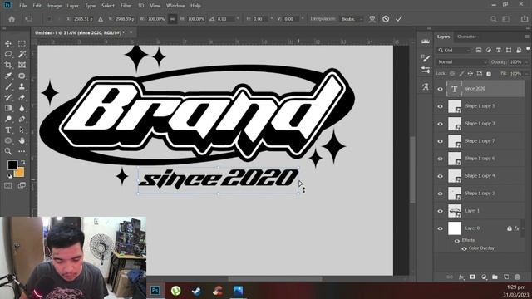Screen dimensions: 532x299
Task: Select the Zoom tool
Action: (8, 151)
